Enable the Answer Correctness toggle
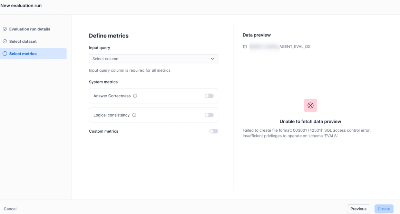 [209, 96]
